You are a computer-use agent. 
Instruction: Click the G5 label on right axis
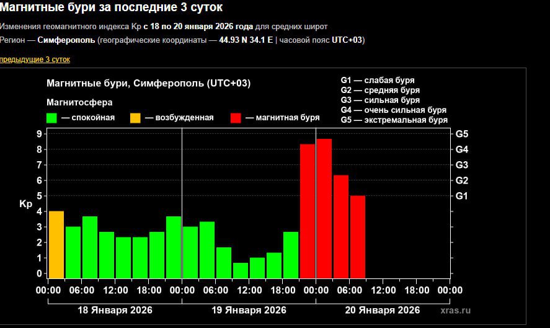coord(462,134)
